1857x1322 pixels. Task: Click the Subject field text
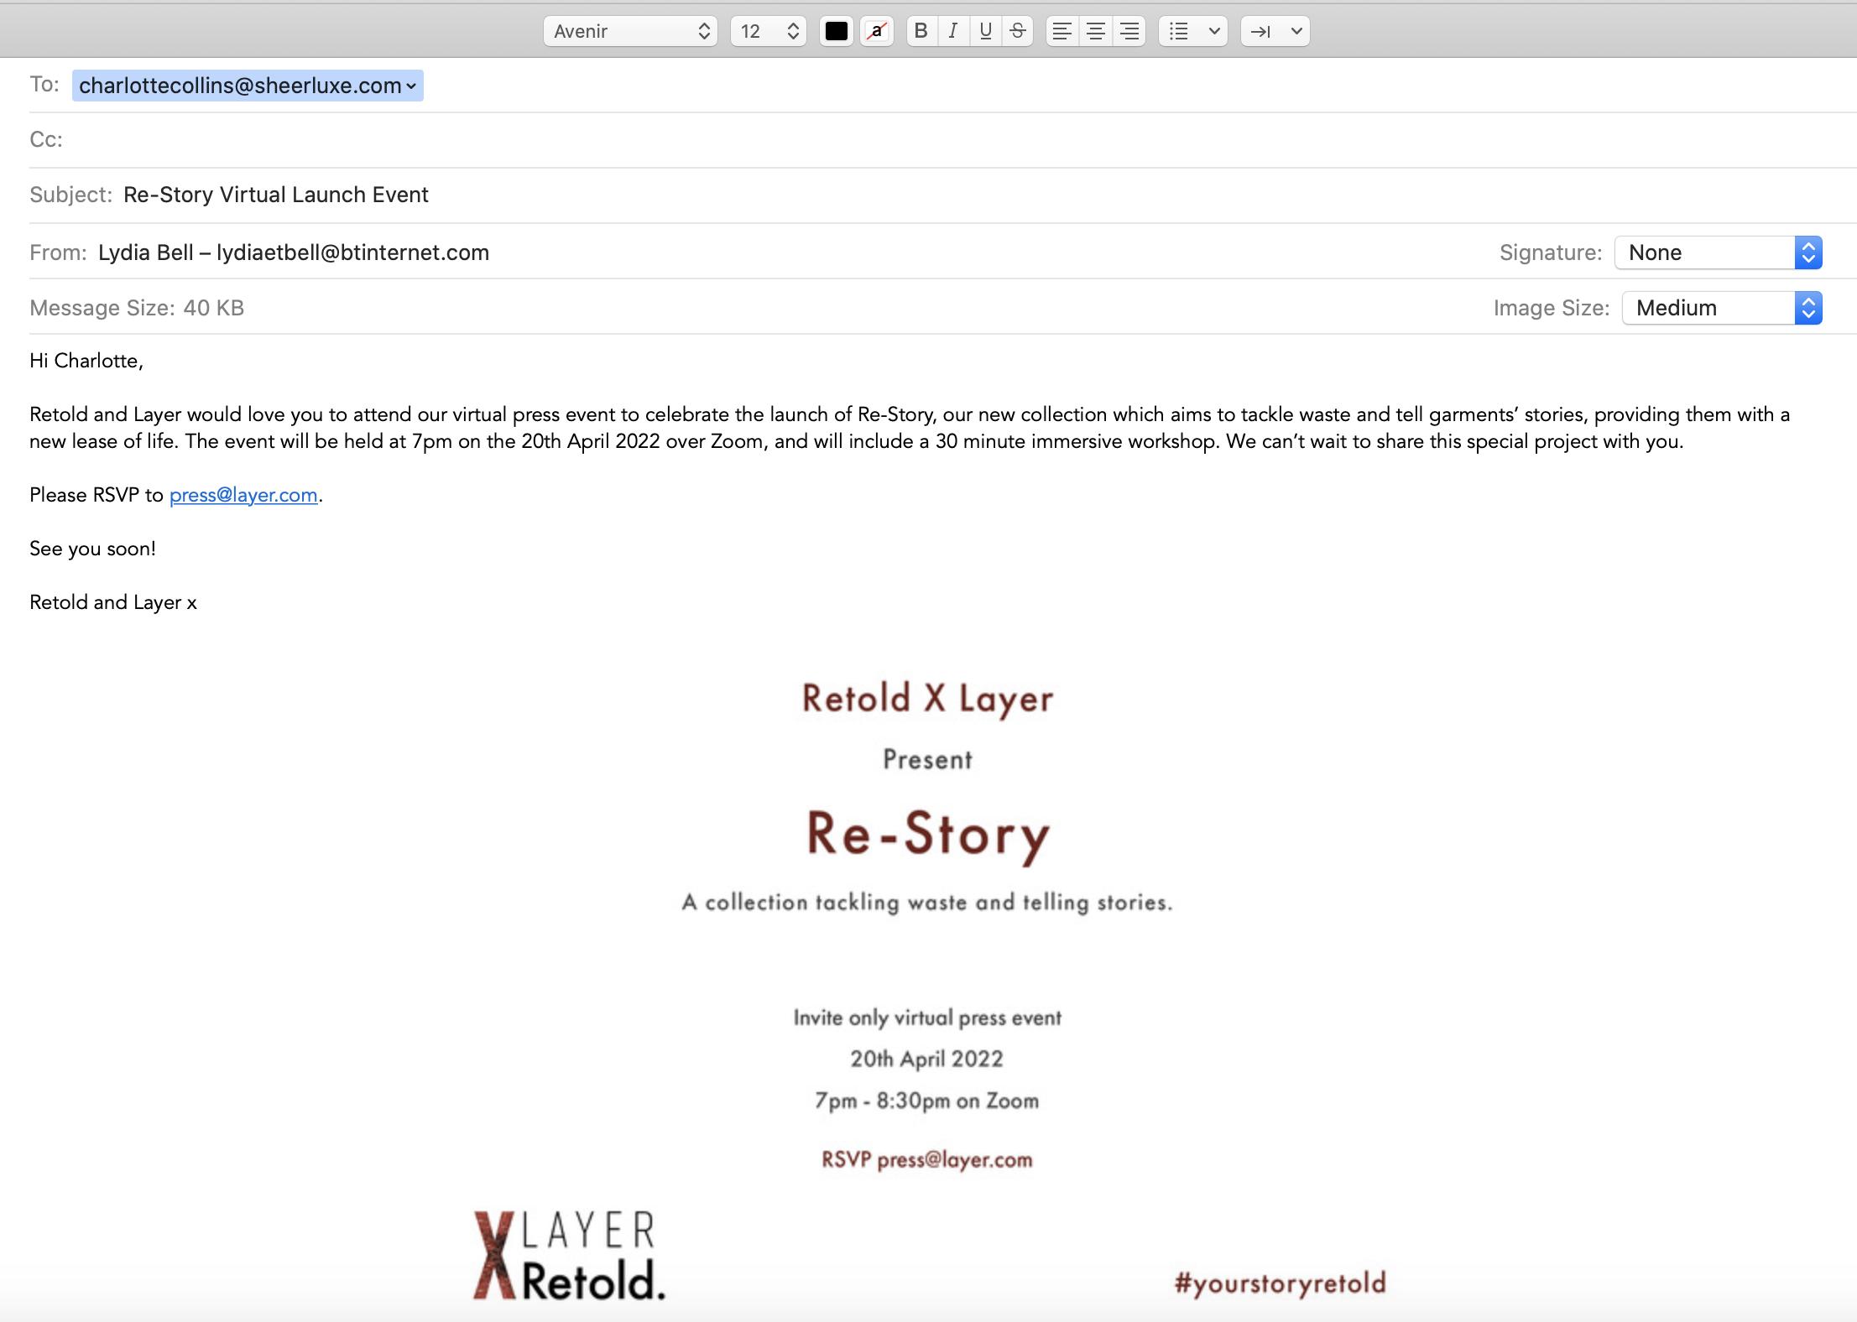tap(276, 195)
